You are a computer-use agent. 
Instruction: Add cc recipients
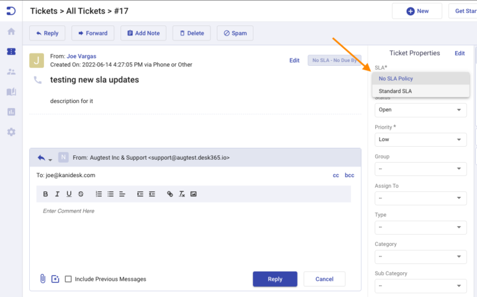click(336, 175)
